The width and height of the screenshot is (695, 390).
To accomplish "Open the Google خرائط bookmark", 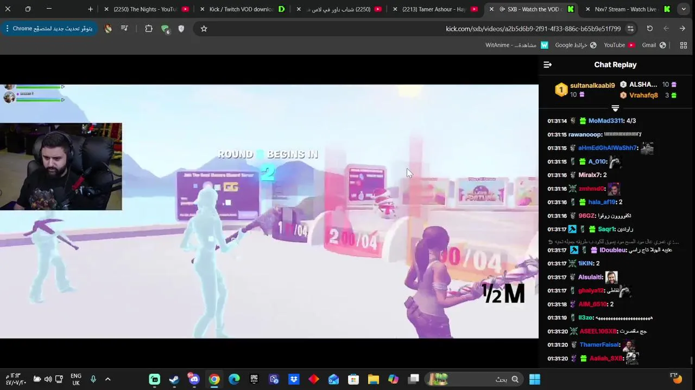I will pyautogui.click(x=576, y=45).
